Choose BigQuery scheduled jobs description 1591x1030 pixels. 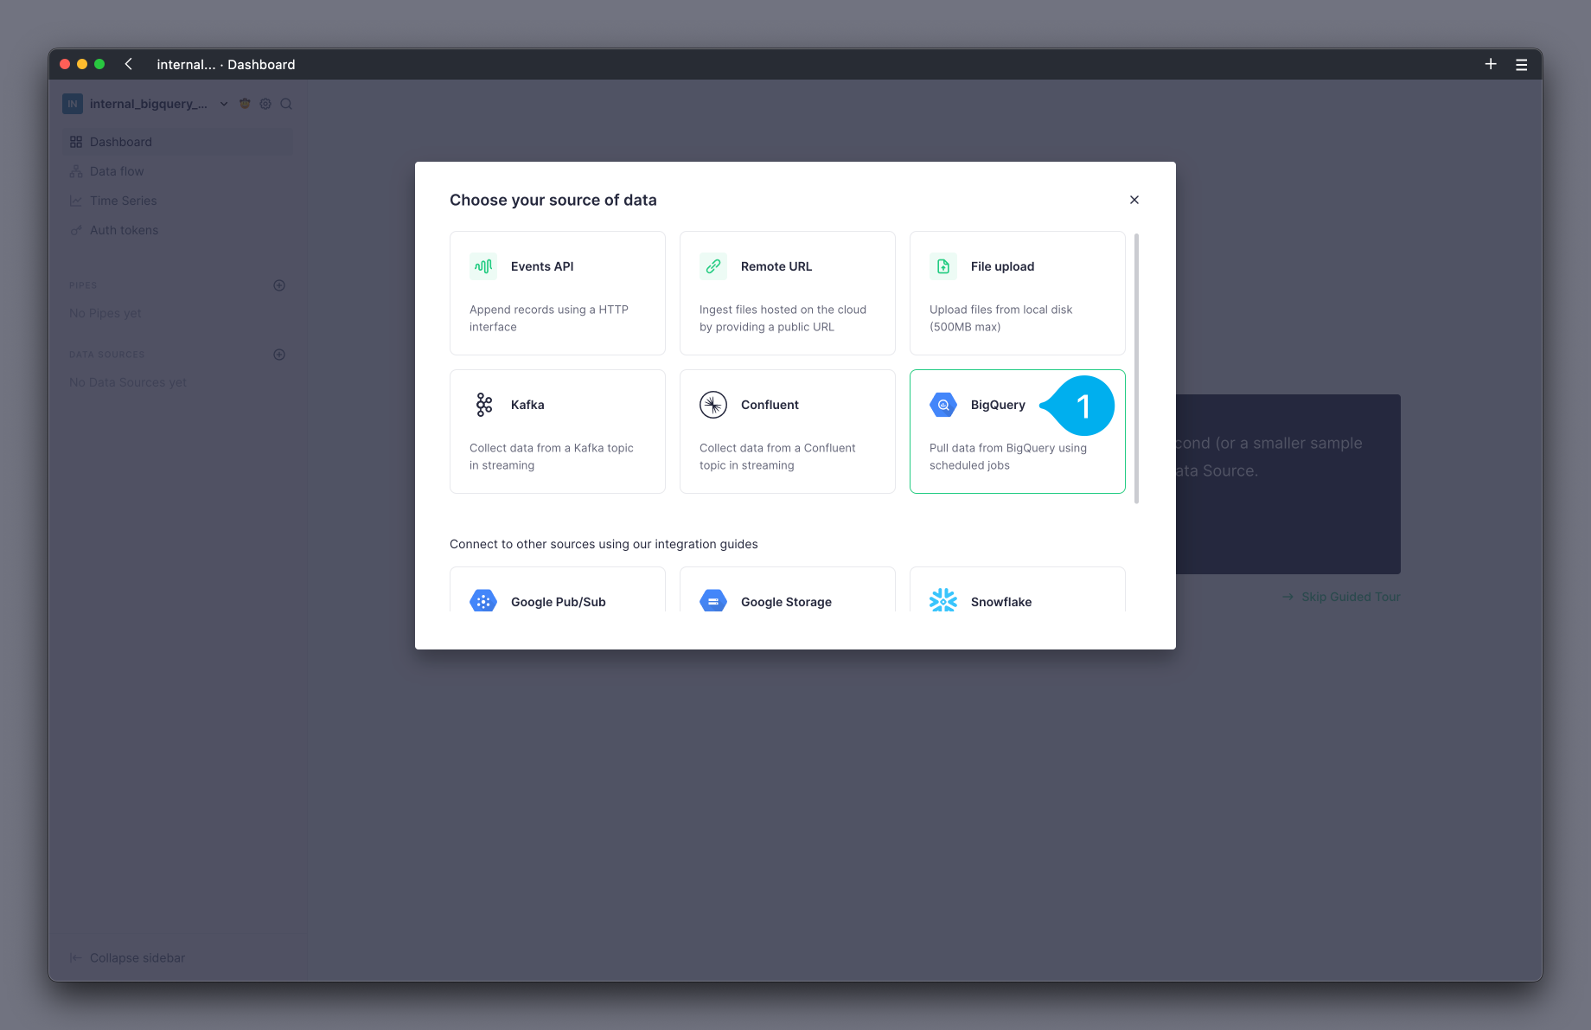pos(1008,457)
